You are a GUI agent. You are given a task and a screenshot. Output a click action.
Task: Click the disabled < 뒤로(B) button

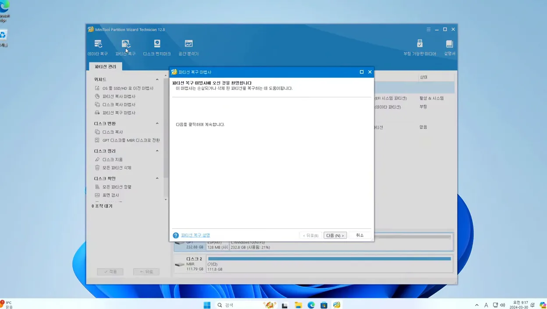(x=311, y=235)
